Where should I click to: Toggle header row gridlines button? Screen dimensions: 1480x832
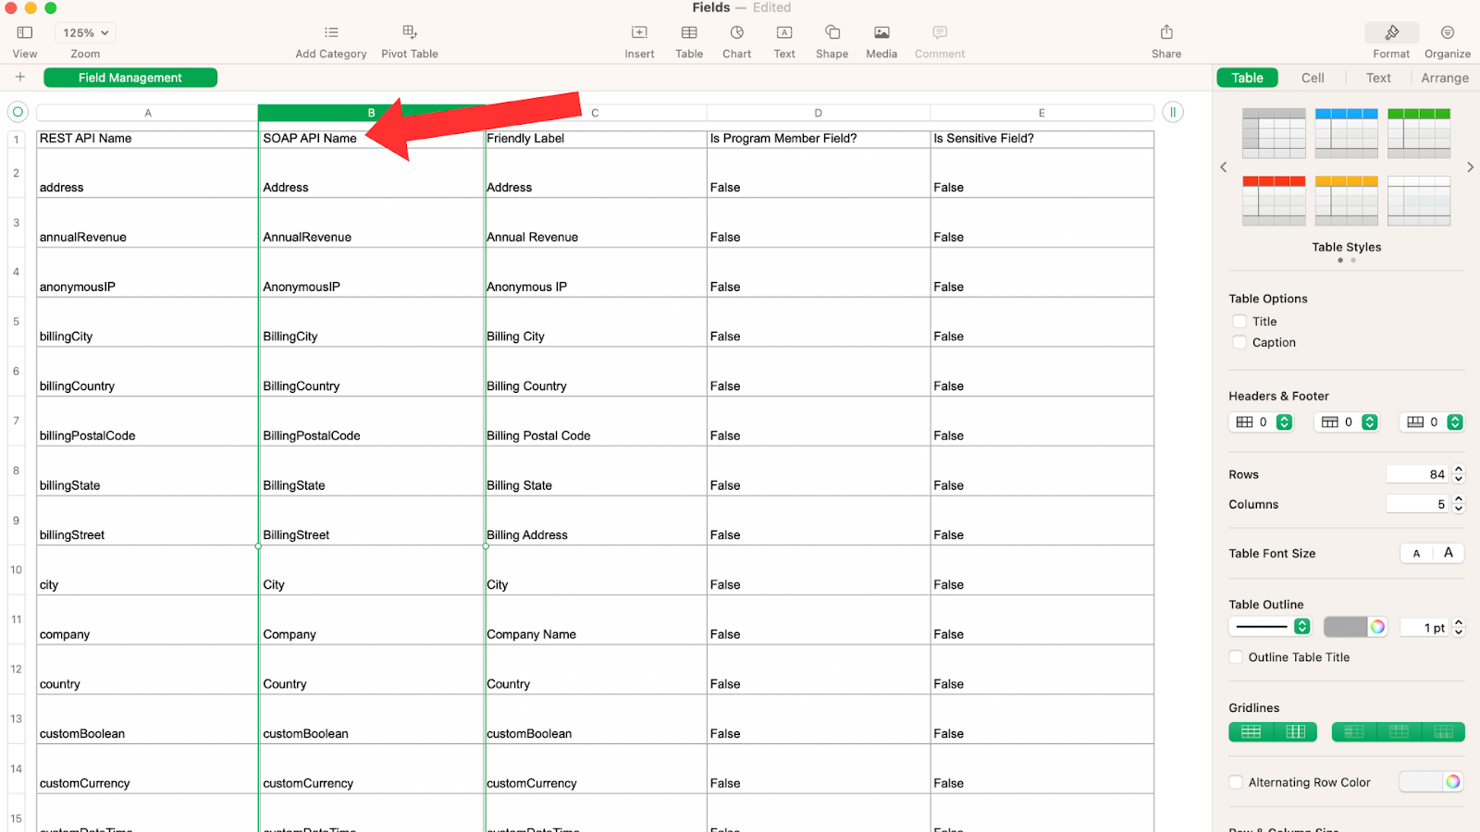pos(1399,732)
